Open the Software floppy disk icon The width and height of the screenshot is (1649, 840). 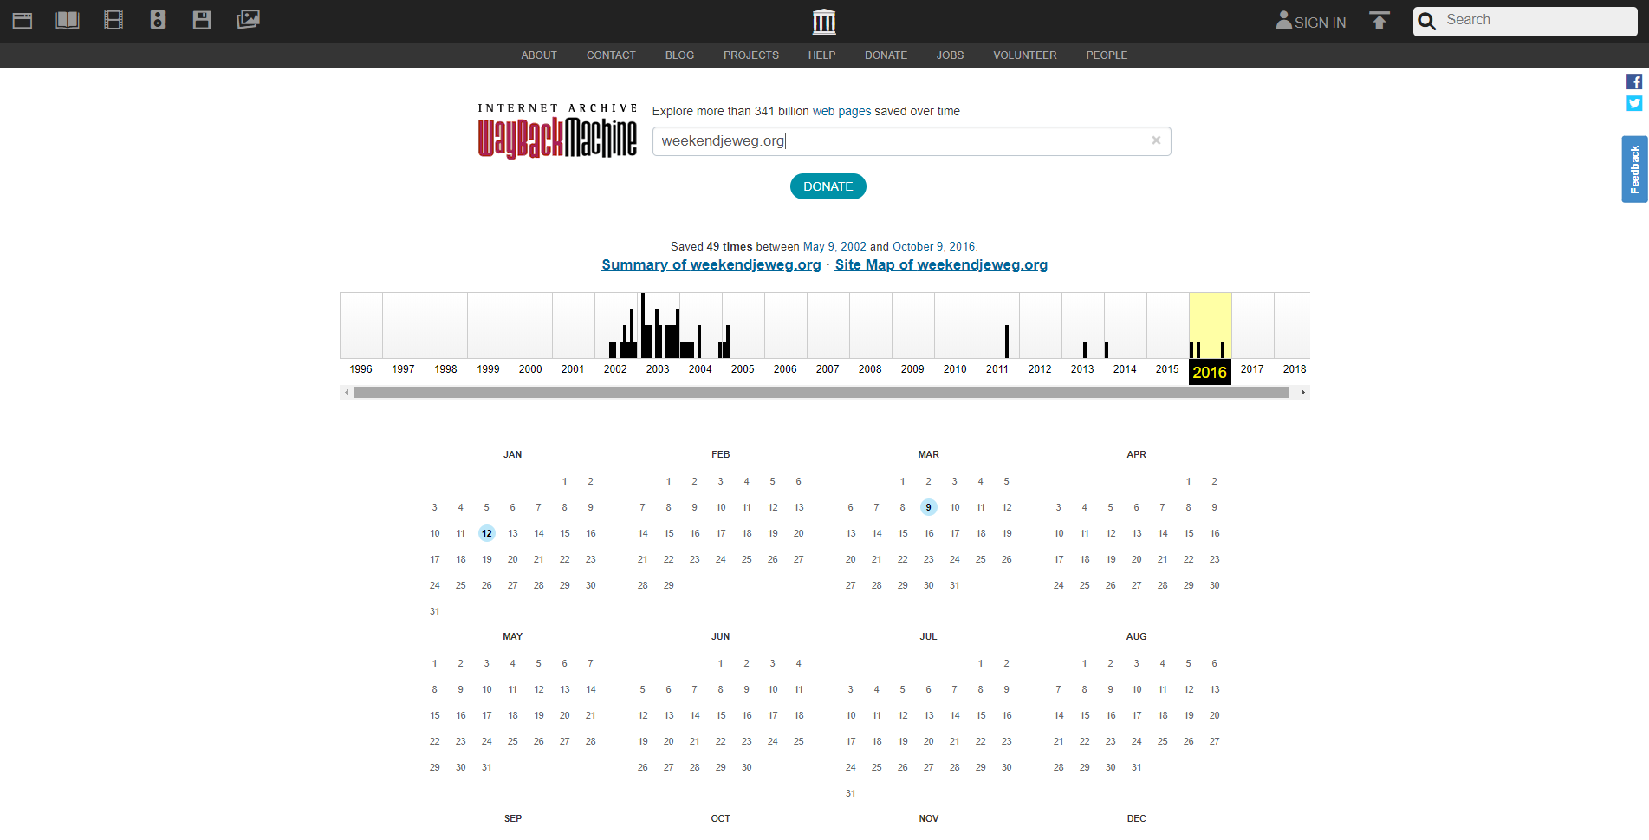(202, 20)
